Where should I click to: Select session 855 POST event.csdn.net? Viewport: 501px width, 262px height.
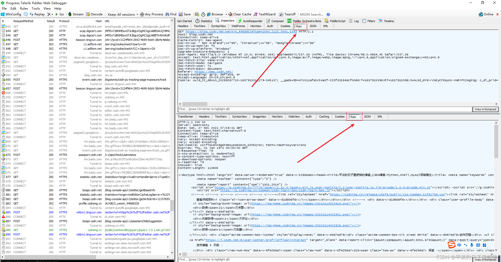[86, 80]
